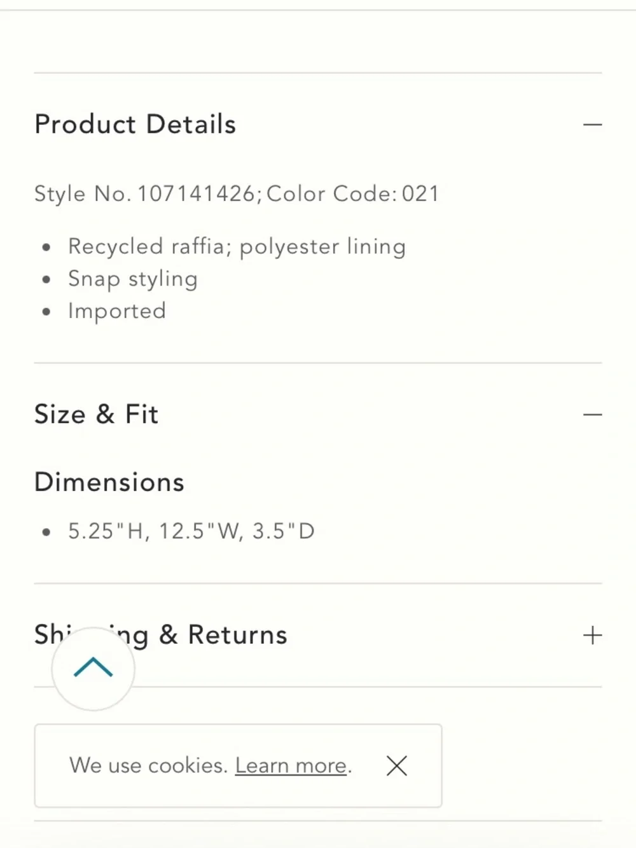Dismiss the cookie notice with the X

point(397,766)
